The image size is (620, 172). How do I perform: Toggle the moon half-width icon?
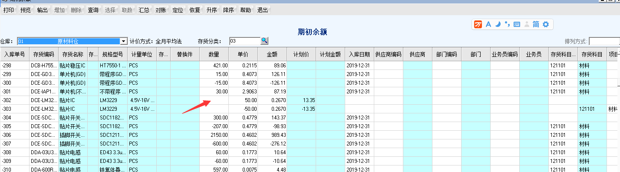point(498,25)
